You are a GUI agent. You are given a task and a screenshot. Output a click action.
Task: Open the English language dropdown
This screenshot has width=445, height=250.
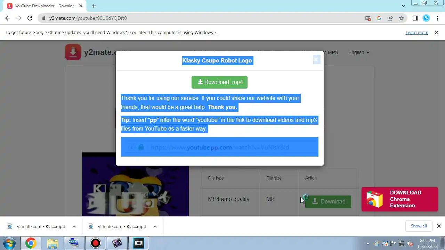pos(358,52)
